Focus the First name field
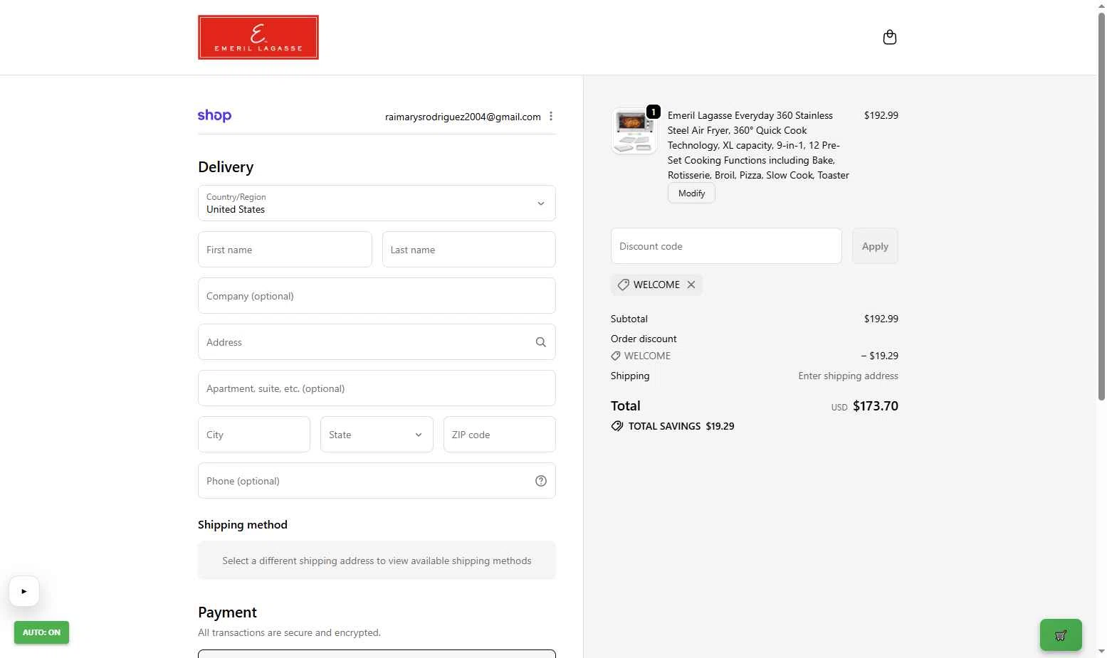The height and width of the screenshot is (658, 1107). tap(285, 250)
